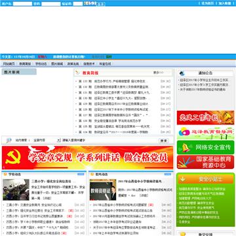The image size is (236, 236).
Task: Click the icon beside 通知公告 header
Action: [182, 73]
